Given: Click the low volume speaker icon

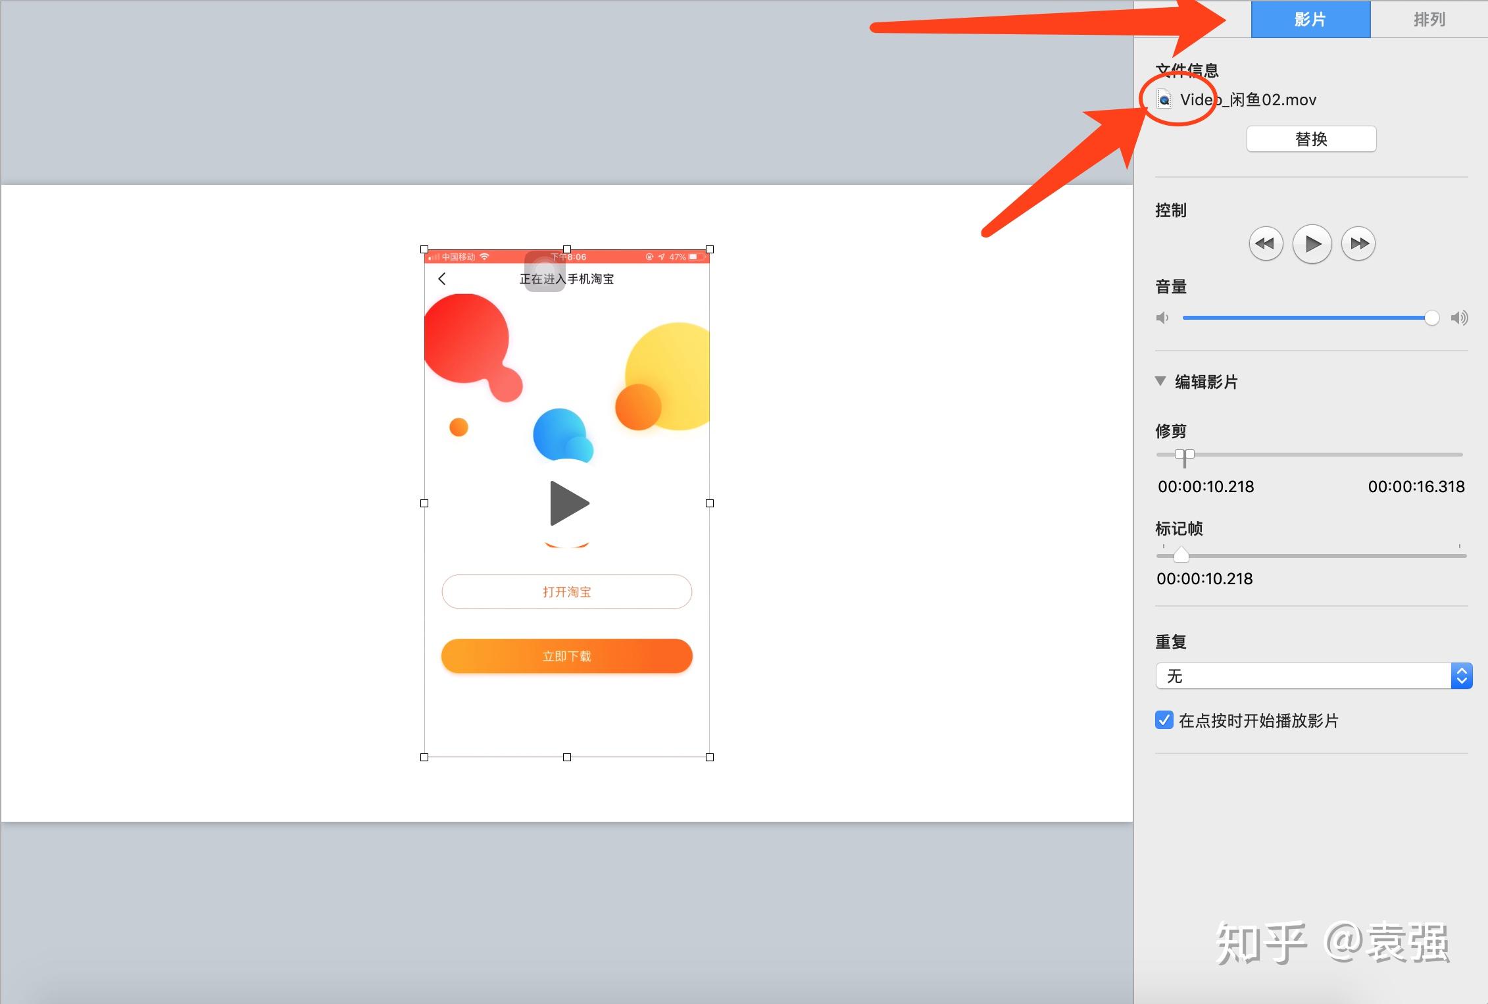Looking at the screenshot, I should coord(1162,318).
